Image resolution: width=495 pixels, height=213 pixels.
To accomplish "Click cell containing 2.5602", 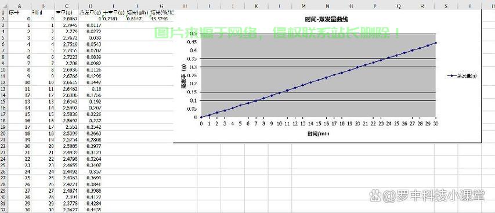I will pos(67,121).
